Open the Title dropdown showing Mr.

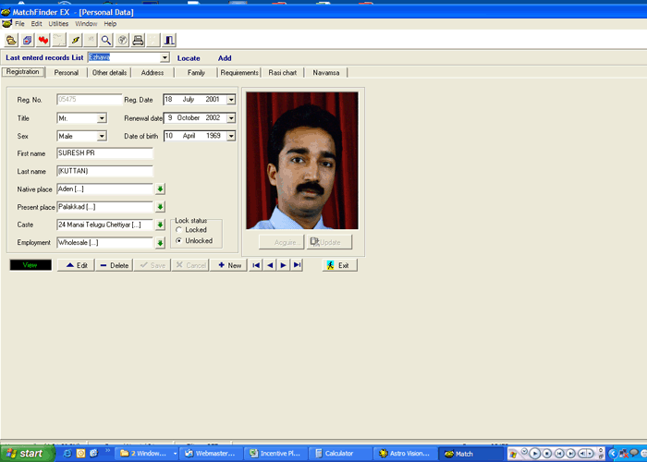point(102,118)
